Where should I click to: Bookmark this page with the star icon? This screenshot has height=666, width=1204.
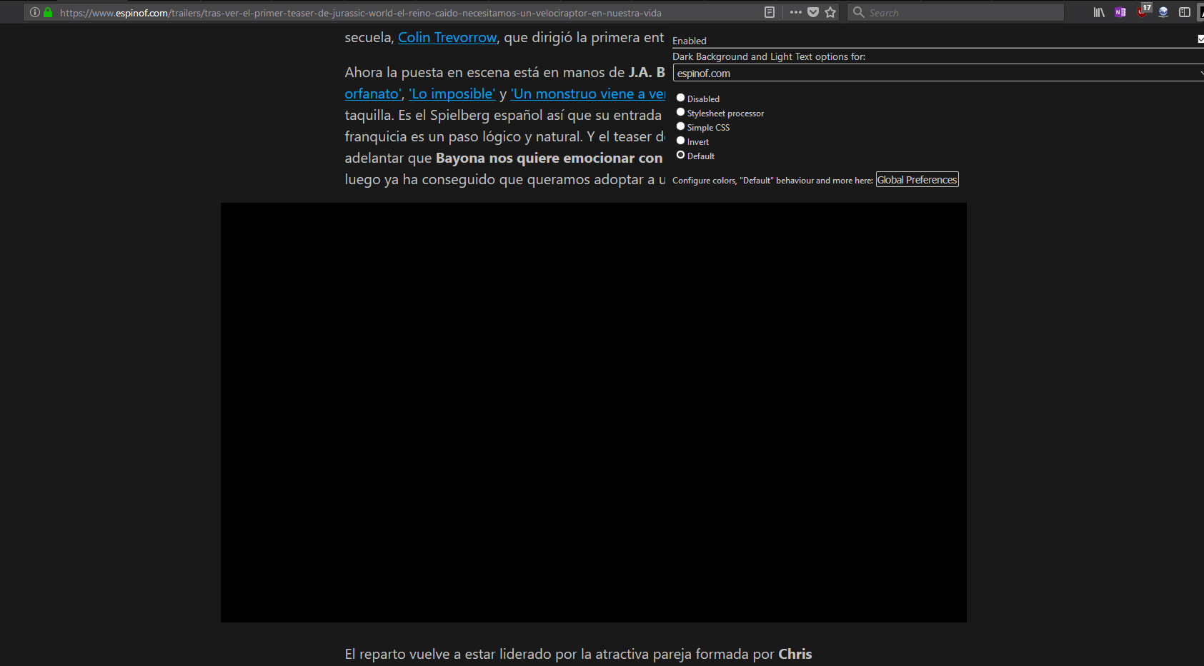click(x=830, y=12)
